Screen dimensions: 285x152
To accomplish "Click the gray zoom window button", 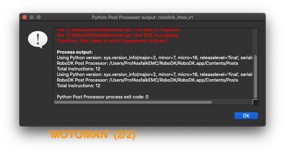I will tap(39, 17).
